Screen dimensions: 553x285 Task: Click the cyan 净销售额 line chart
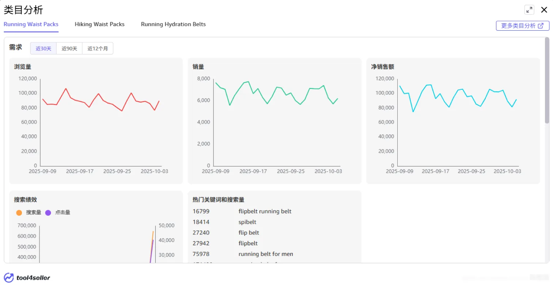[458, 98]
